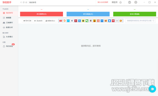Filter by Weibo eye platform icon
The width and height of the screenshot is (158, 96).
tap(106, 21)
